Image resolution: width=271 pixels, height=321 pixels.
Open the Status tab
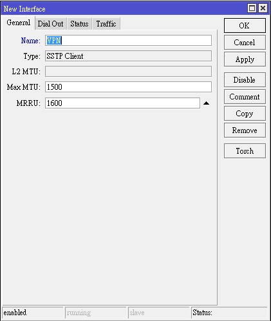(x=79, y=24)
